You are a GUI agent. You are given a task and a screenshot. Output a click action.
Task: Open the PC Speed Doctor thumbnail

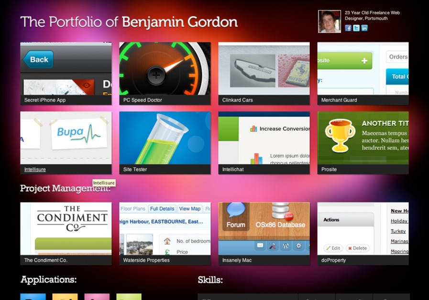click(165, 69)
